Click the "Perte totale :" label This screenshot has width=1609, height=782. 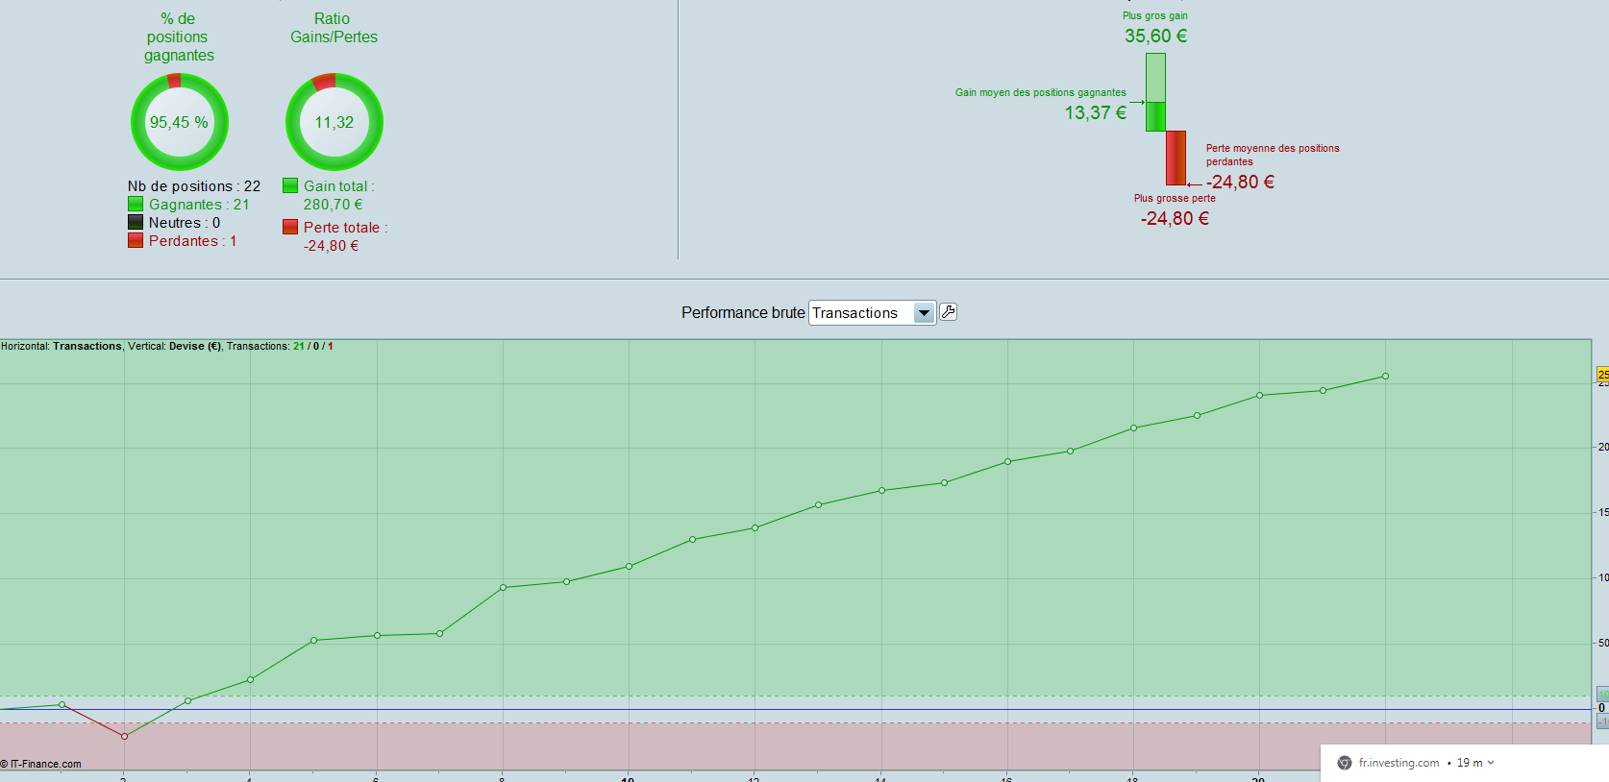pyautogui.click(x=346, y=228)
